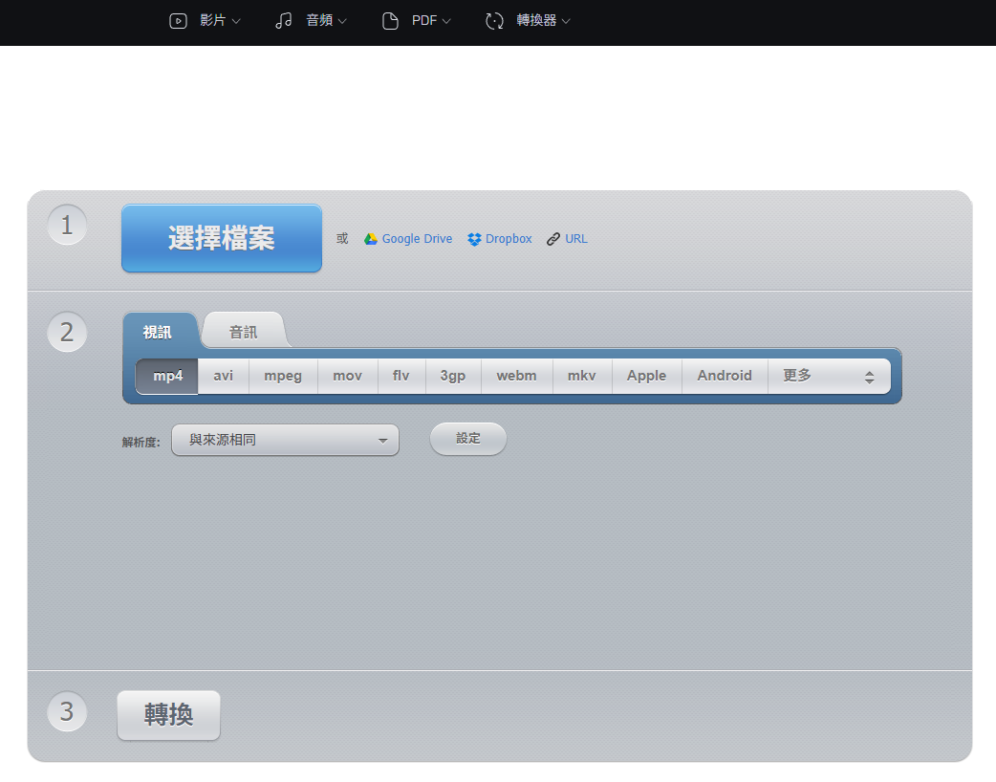Click the document icon beside PDF

tap(389, 20)
